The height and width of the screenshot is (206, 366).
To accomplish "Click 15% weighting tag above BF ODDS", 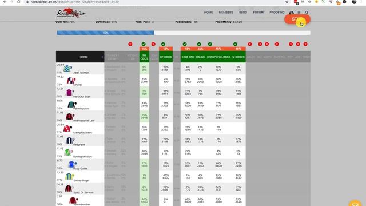I will coord(166,49).
